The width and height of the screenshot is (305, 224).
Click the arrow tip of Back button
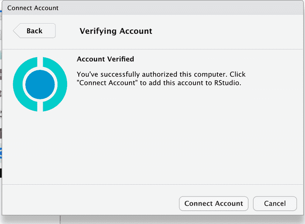coord(15,31)
